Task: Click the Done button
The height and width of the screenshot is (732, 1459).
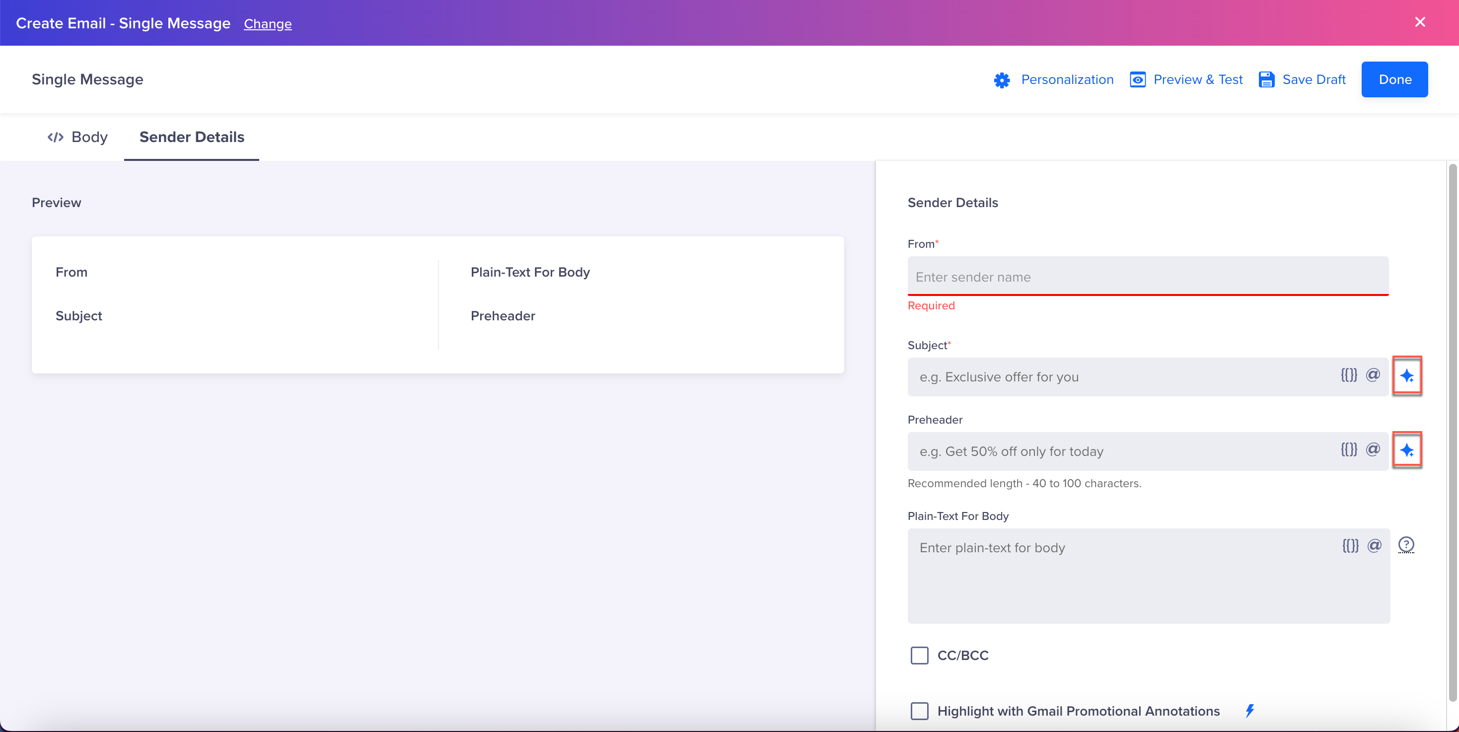Action: [1395, 79]
